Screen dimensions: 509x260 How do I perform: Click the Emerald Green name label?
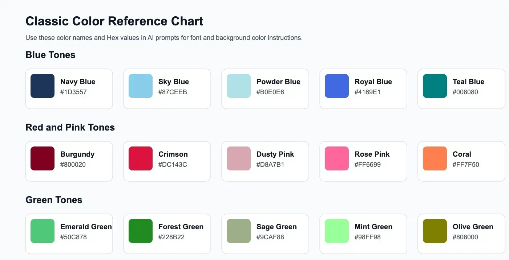(86, 227)
